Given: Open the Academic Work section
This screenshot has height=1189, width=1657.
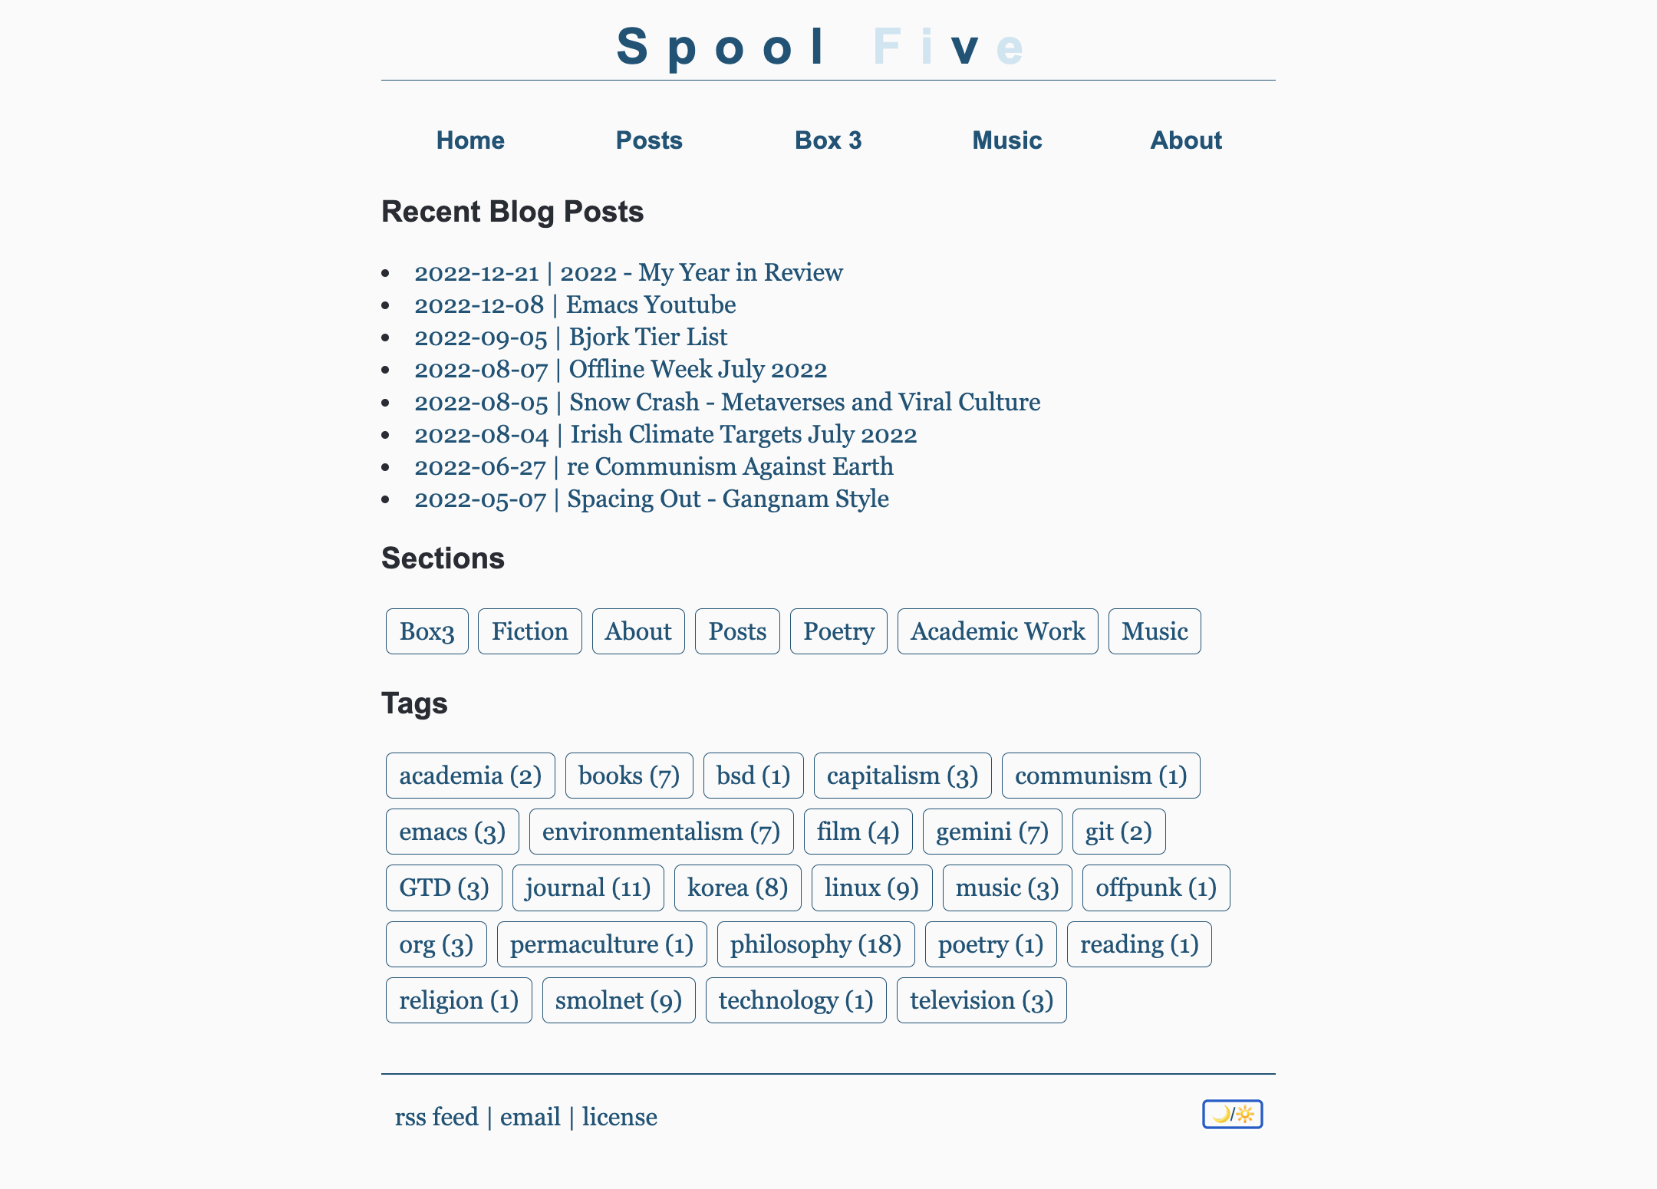Looking at the screenshot, I should pos(997,631).
